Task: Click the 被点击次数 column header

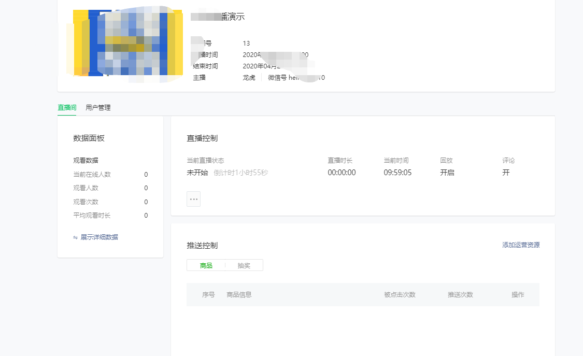Action: 400,295
